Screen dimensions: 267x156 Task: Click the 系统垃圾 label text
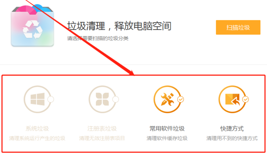tap(37, 129)
